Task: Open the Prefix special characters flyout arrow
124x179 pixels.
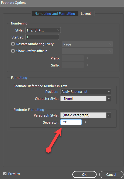Action: [x=87, y=58]
